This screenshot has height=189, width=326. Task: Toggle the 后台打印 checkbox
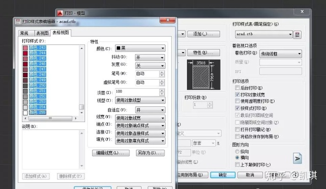(x=237, y=88)
